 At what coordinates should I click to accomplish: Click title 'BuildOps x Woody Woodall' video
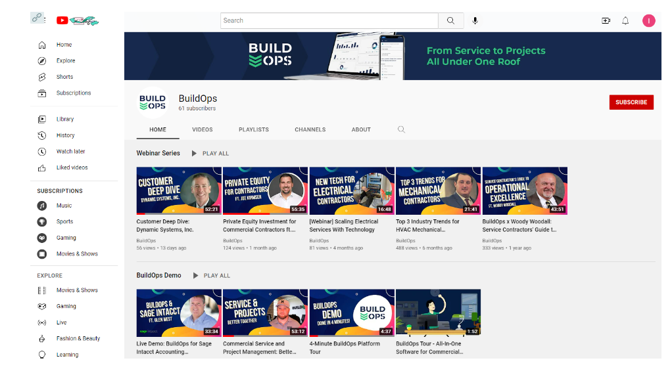519,226
